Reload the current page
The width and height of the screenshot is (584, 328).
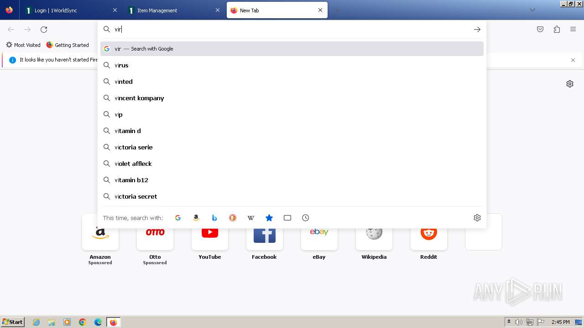(x=44, y=29)
